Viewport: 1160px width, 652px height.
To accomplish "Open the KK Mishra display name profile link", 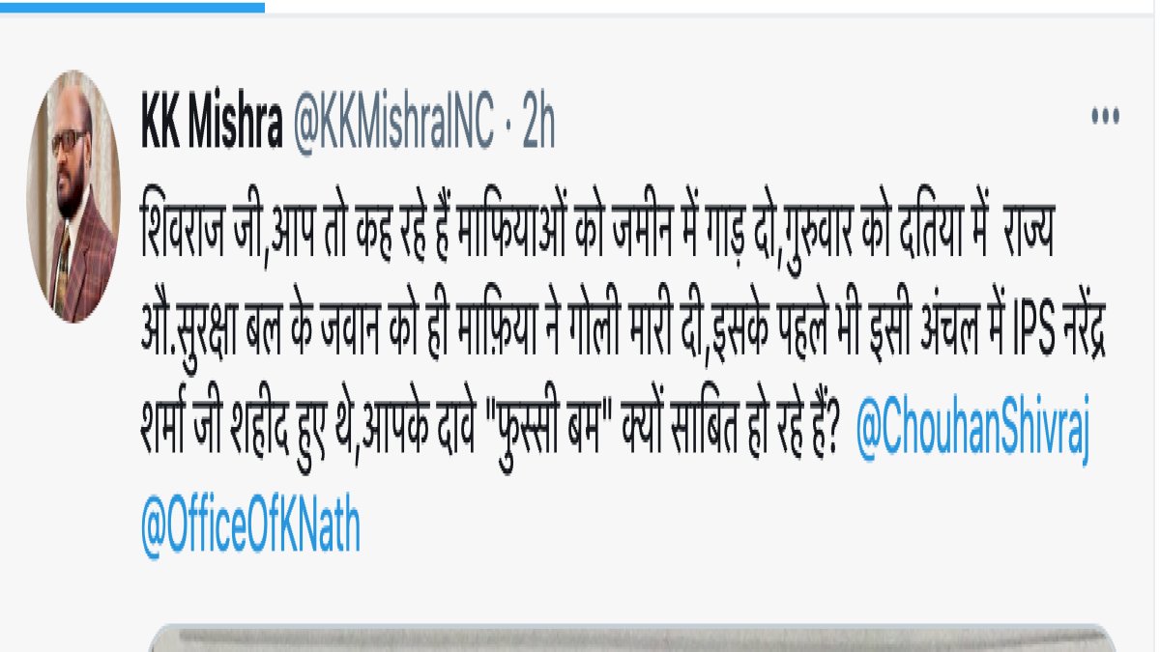I will pos(213,126).
